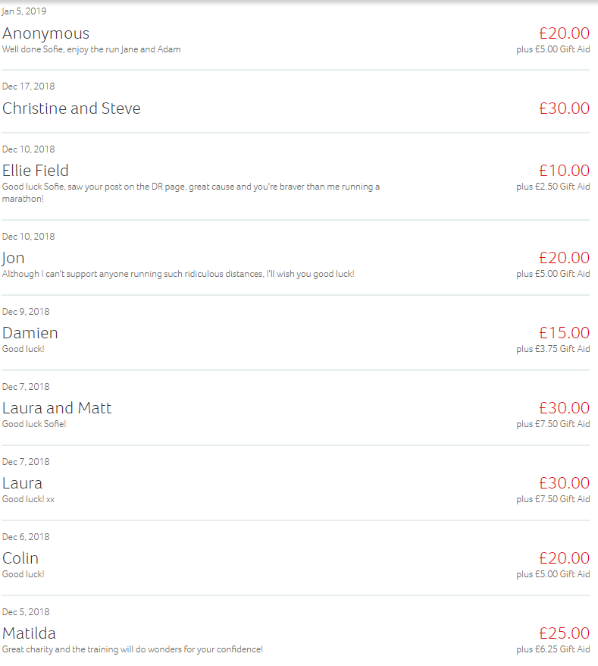This screenshot has height=666, width=598.
Task: Open the donation from Jon
Action: click(x=14, y=258)
